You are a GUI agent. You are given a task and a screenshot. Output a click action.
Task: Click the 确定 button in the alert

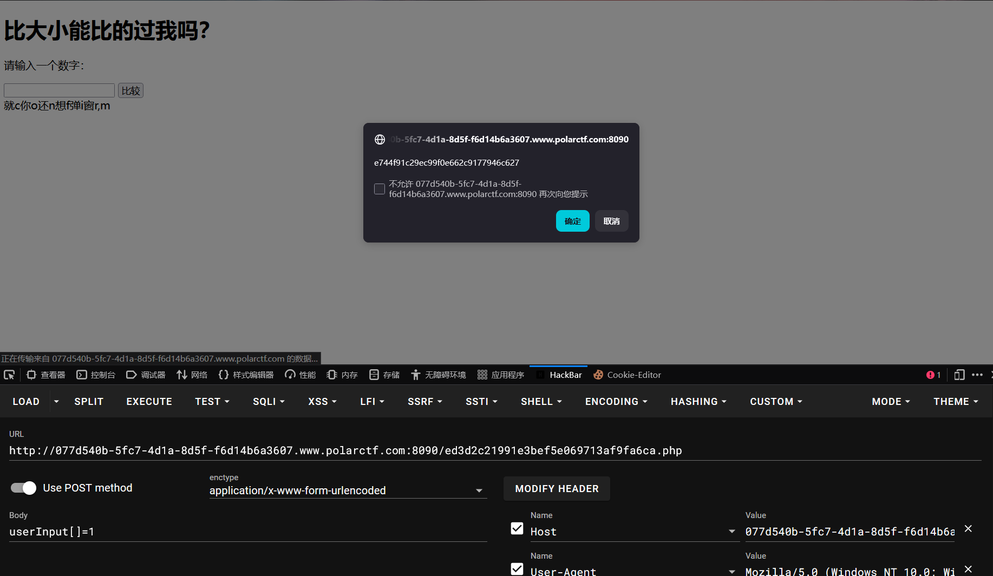[572, 221]
